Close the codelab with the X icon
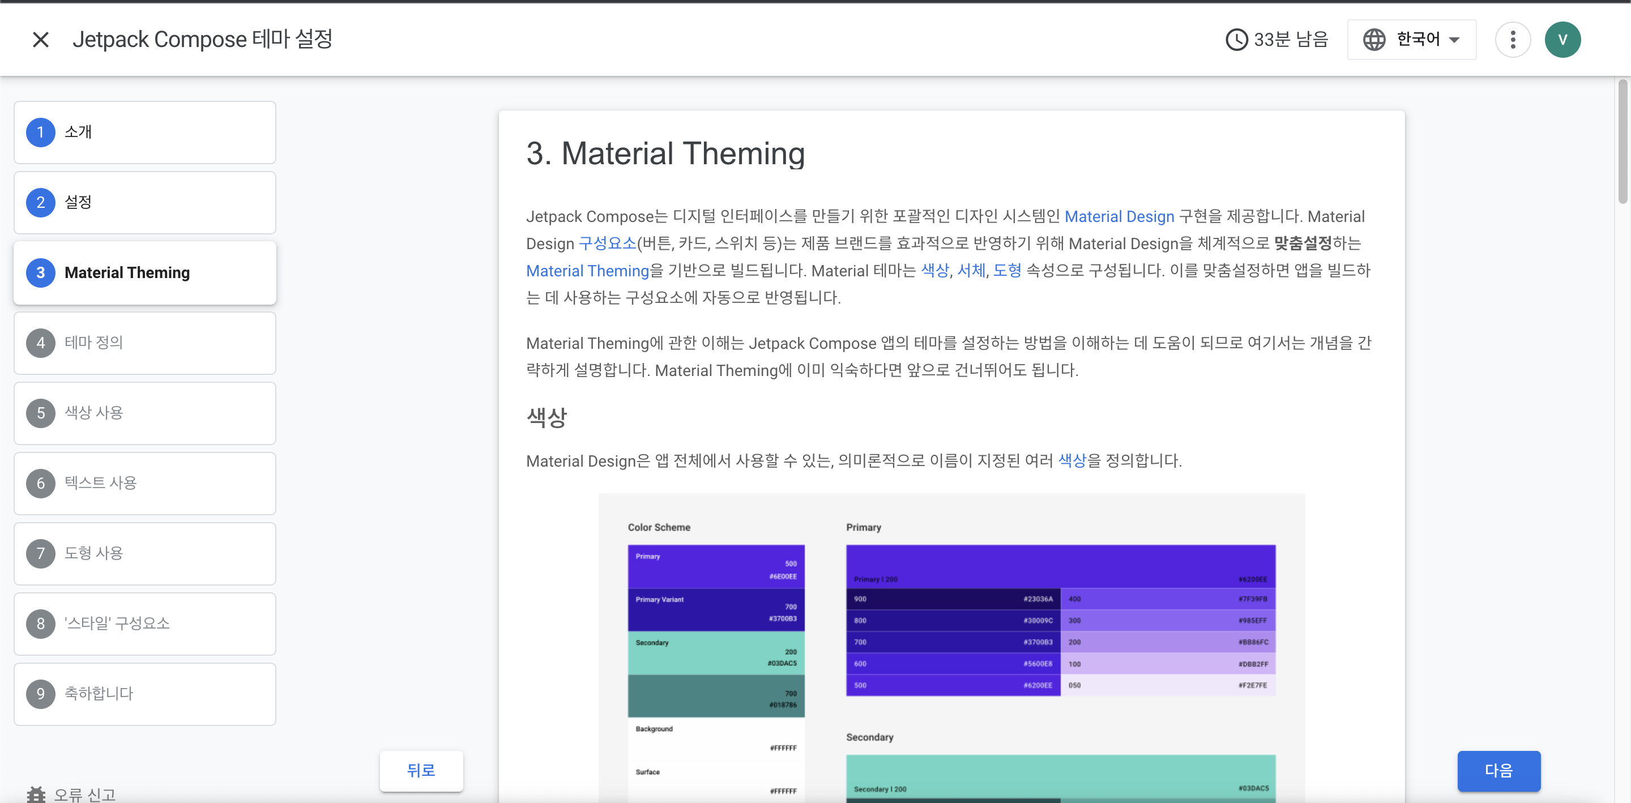This screenshot has width=1631, height=803. tap(41, 40)
